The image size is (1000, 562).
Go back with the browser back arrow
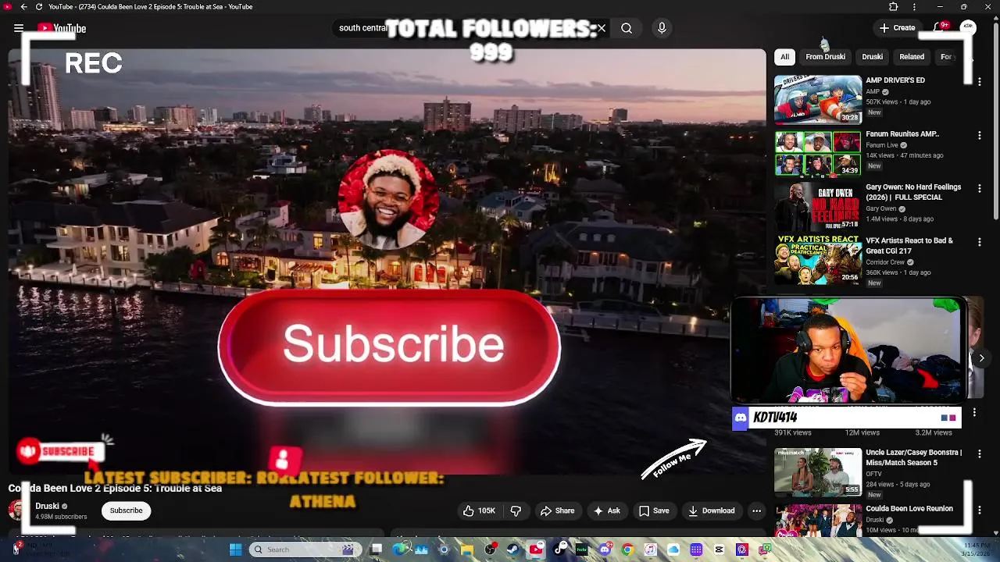[x=23, y=6]
